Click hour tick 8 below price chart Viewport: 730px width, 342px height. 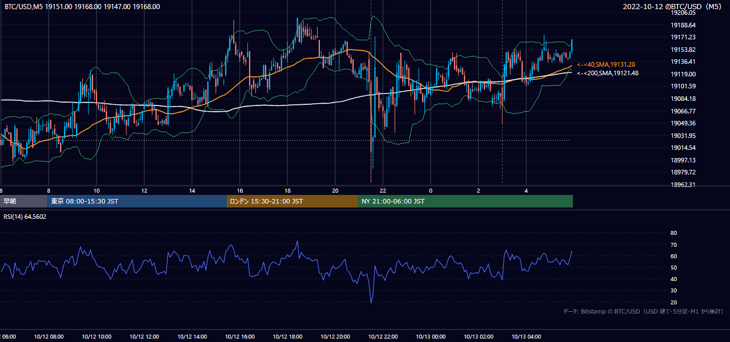(x=49, y=190)
